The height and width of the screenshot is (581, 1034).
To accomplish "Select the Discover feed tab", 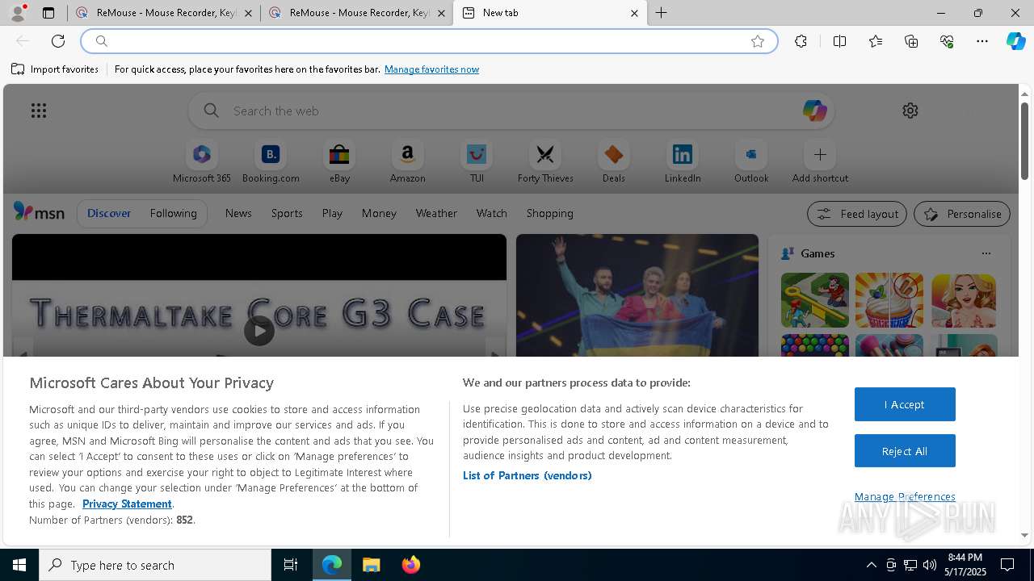I will tap(109, 213).
